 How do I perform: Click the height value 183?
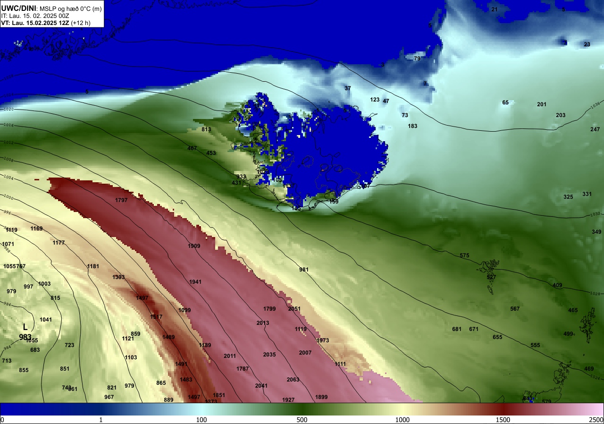tap(412, 126)
